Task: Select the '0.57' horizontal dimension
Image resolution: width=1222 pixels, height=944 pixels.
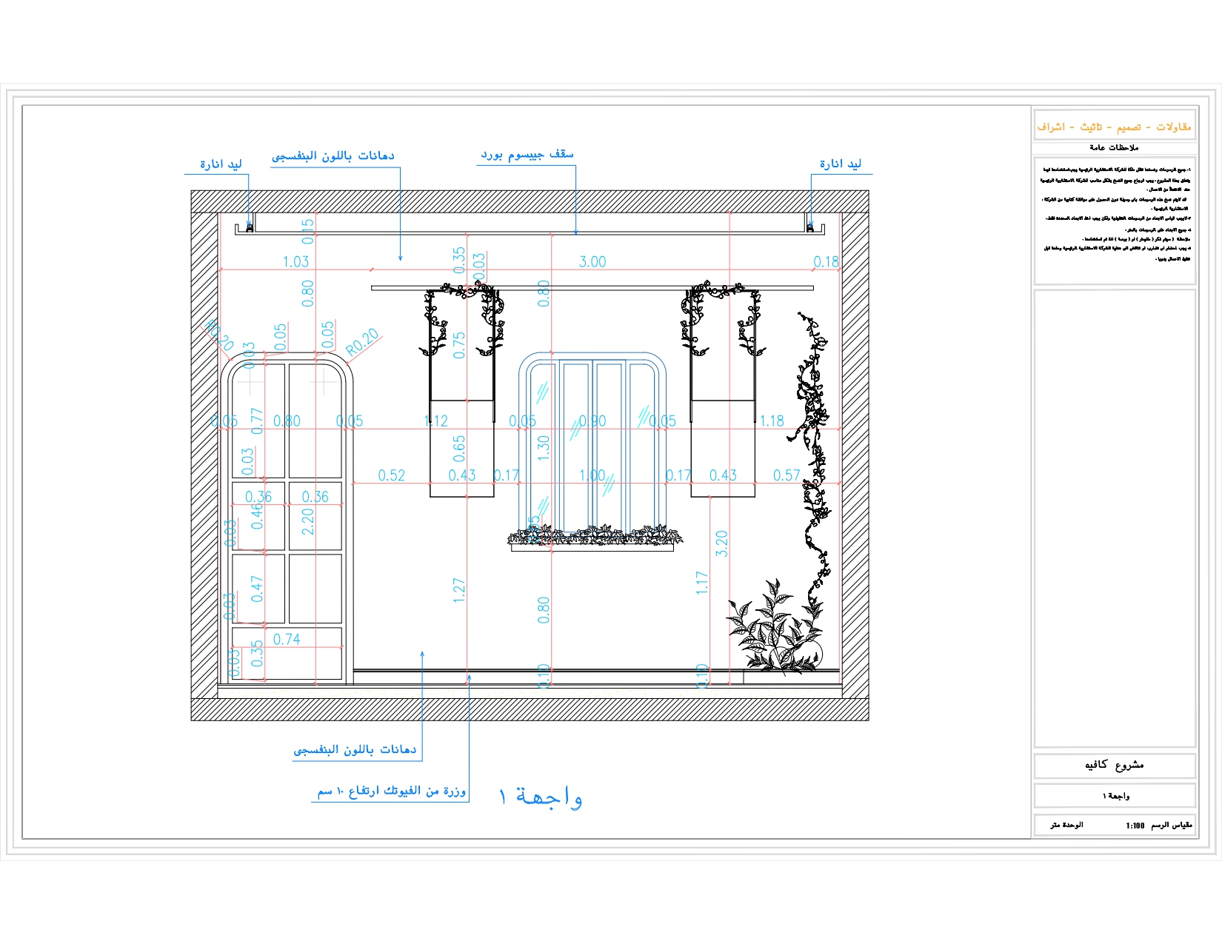Action: [787, 475]
